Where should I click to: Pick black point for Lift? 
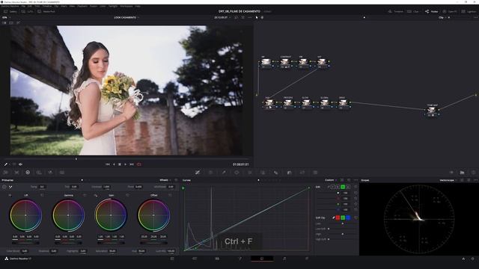tap(10, 195)
